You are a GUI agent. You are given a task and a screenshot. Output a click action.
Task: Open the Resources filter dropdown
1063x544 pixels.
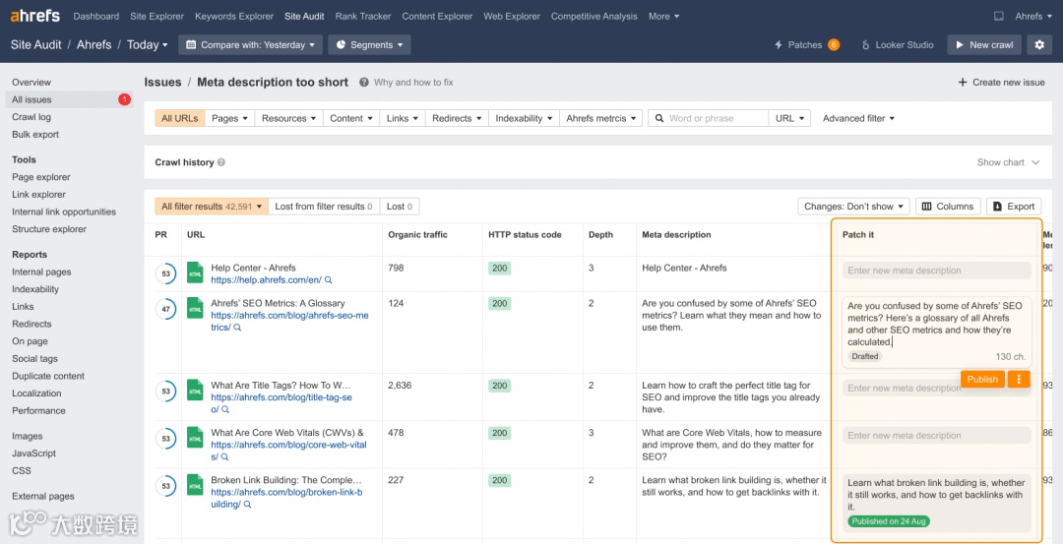pyautogui.click(x=288, y=118)
